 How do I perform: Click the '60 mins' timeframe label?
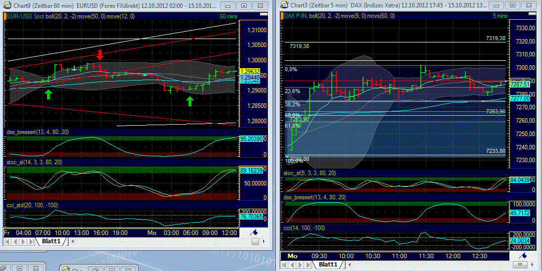click(228, 16)
